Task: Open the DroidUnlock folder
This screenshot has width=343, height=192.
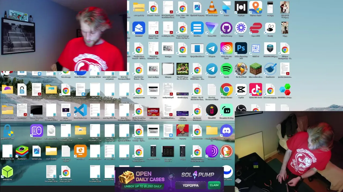Action: point(51,90)
